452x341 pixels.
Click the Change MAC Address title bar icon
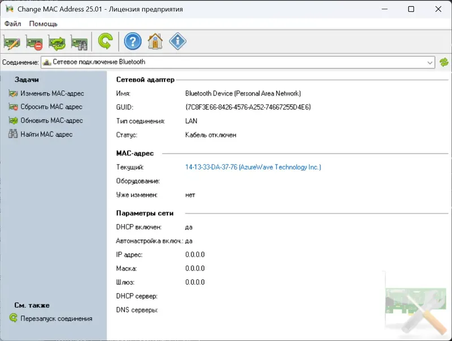point(9,9)
